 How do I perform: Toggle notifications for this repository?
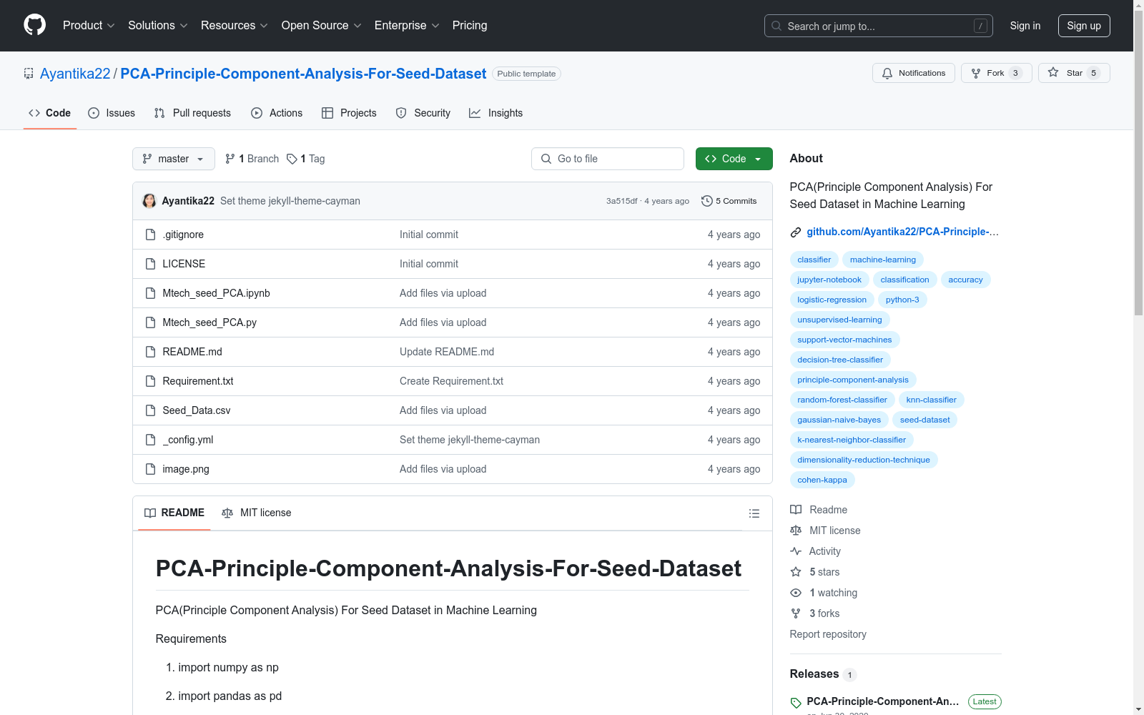tap(913, 72)
